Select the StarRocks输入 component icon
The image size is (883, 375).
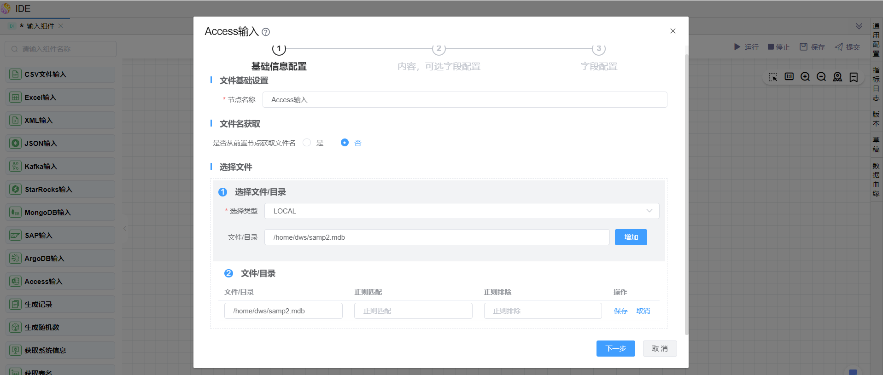[16, 189]
